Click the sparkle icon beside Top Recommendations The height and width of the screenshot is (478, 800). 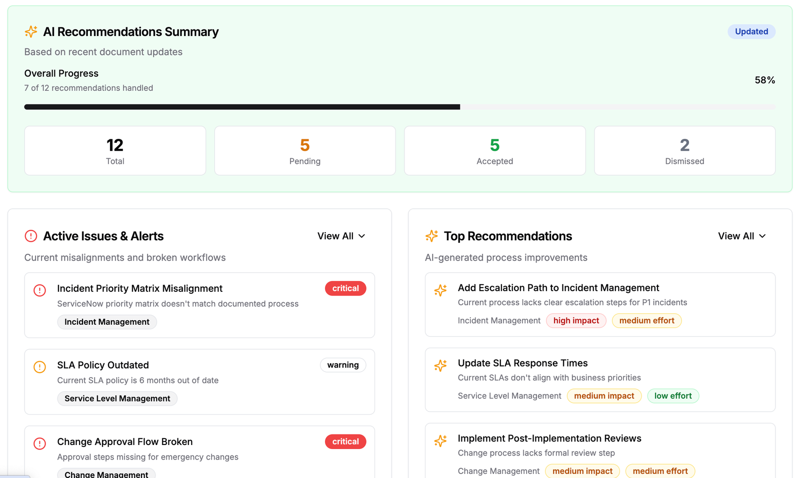431,236
